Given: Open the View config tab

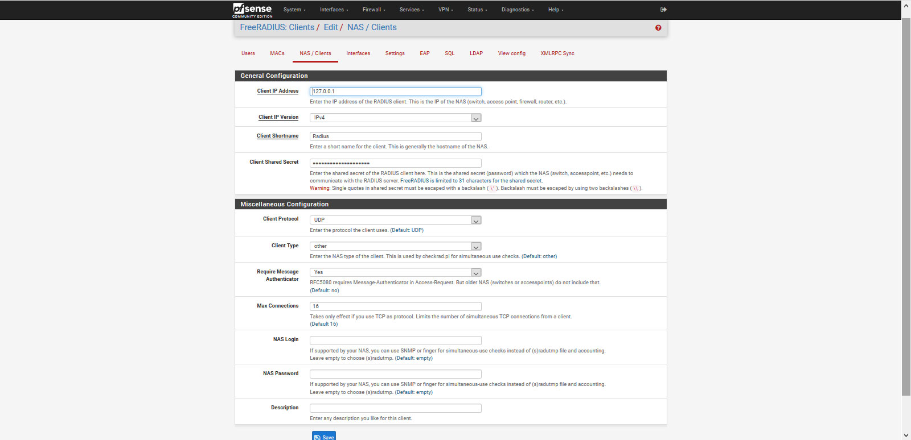Looking at the screenshot, I should pos(512,53).
